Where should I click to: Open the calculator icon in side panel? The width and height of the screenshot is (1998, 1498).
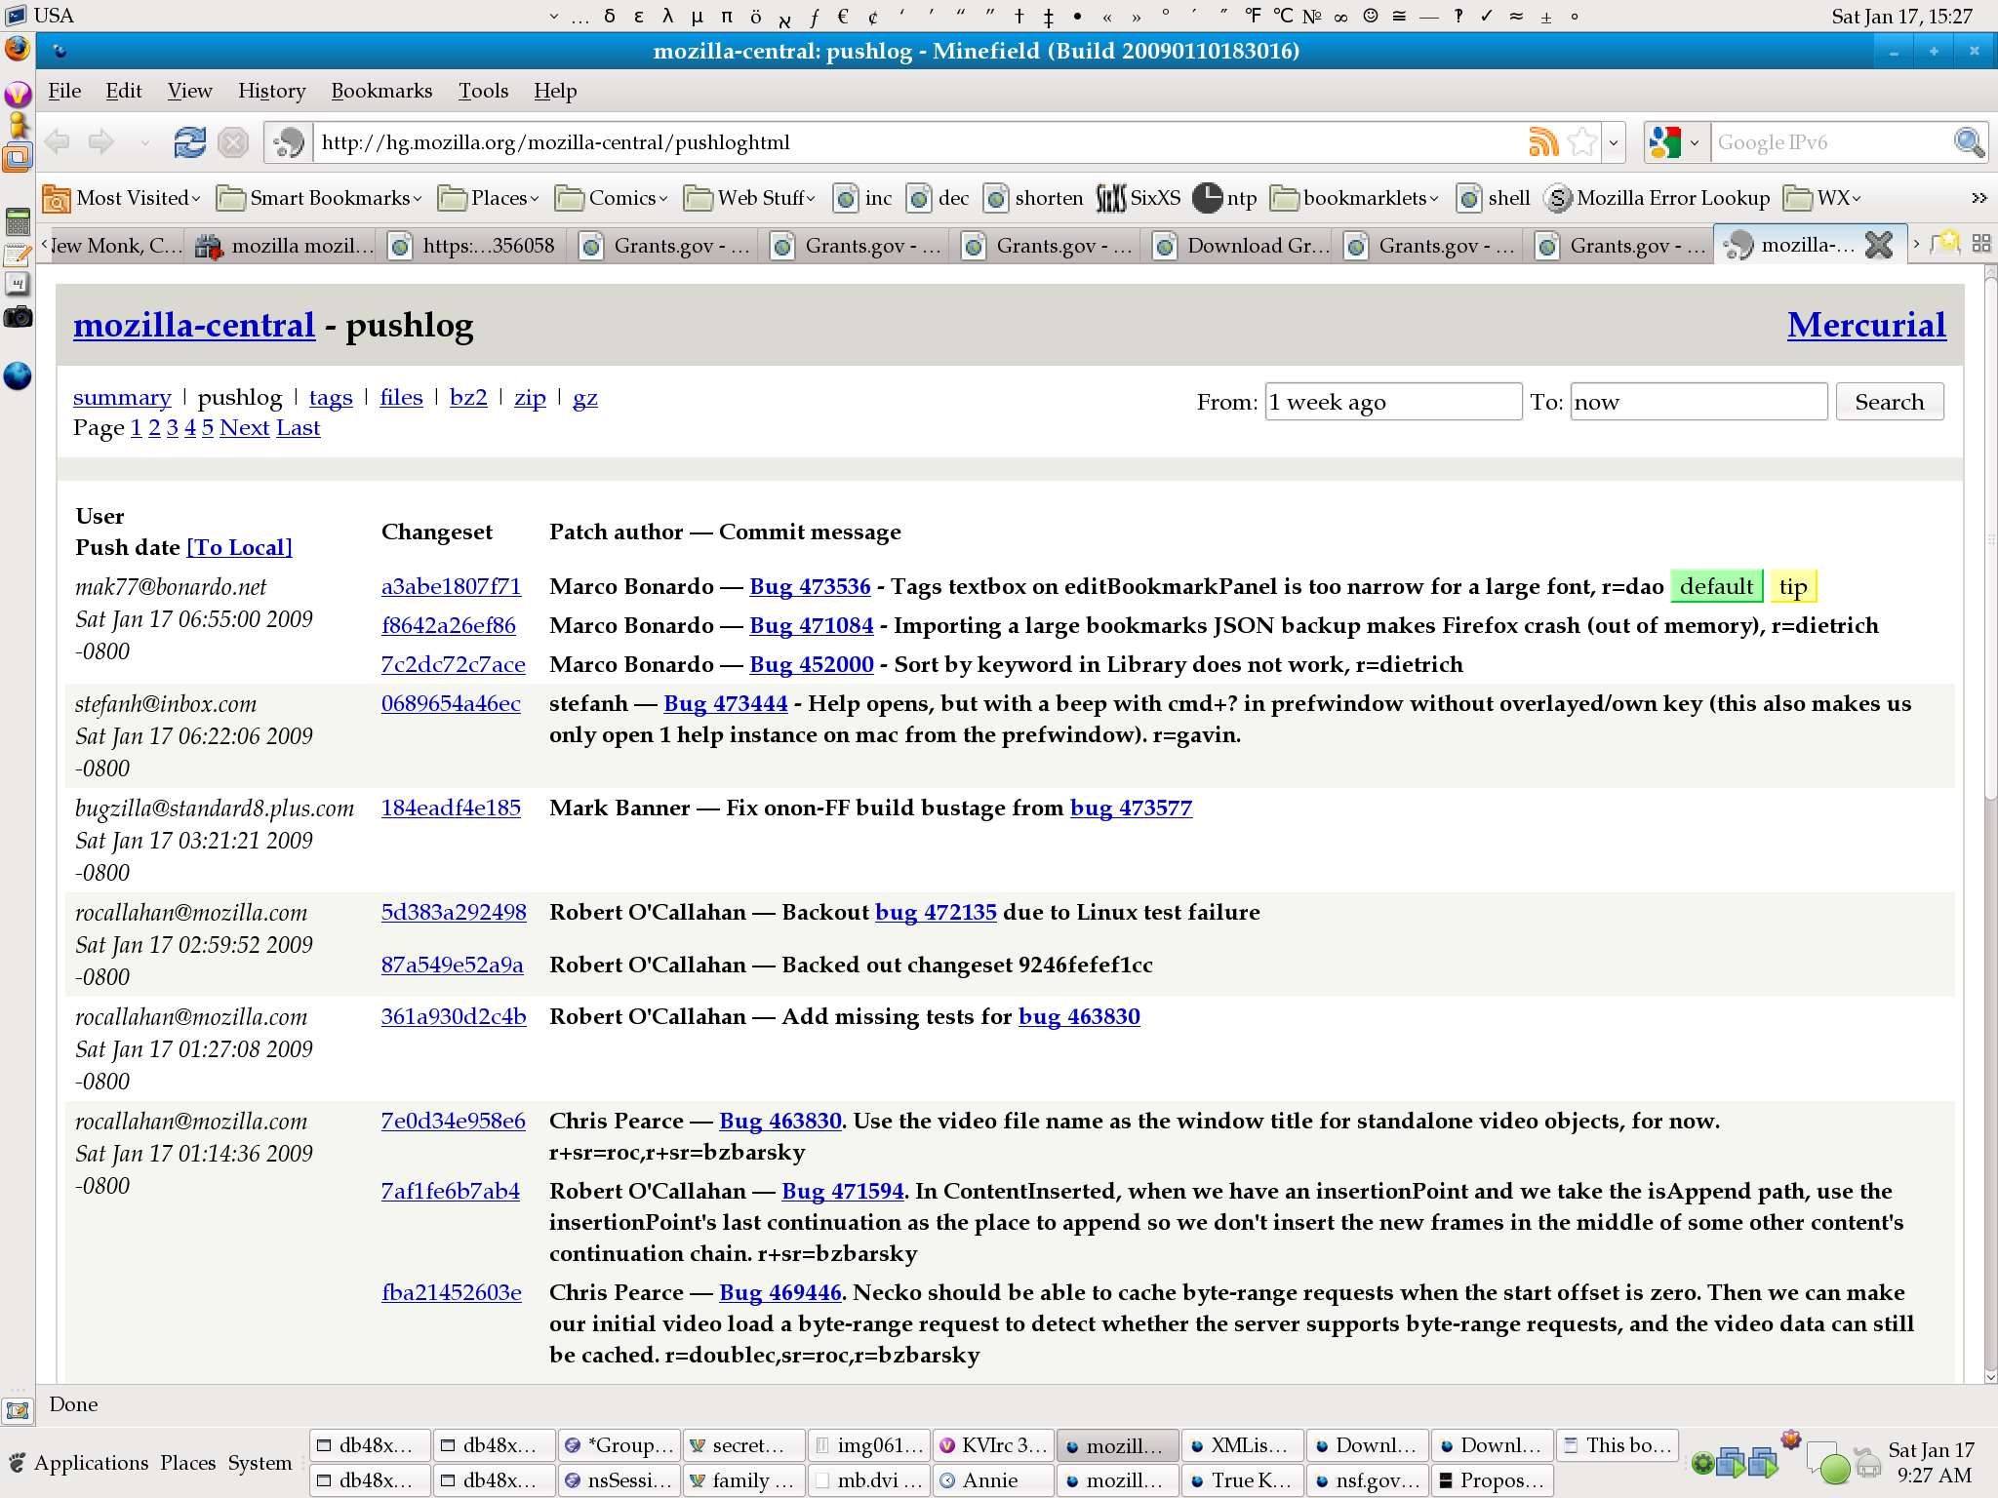pos(18,222)
